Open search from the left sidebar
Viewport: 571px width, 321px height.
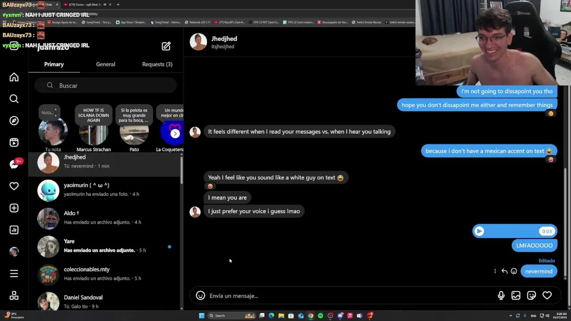(x=14, y=99)
